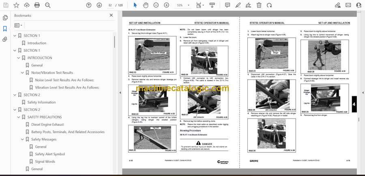Expand the right tools pane arrow
The height and width of the screenshot is (176, 365).
pos(363,93)
